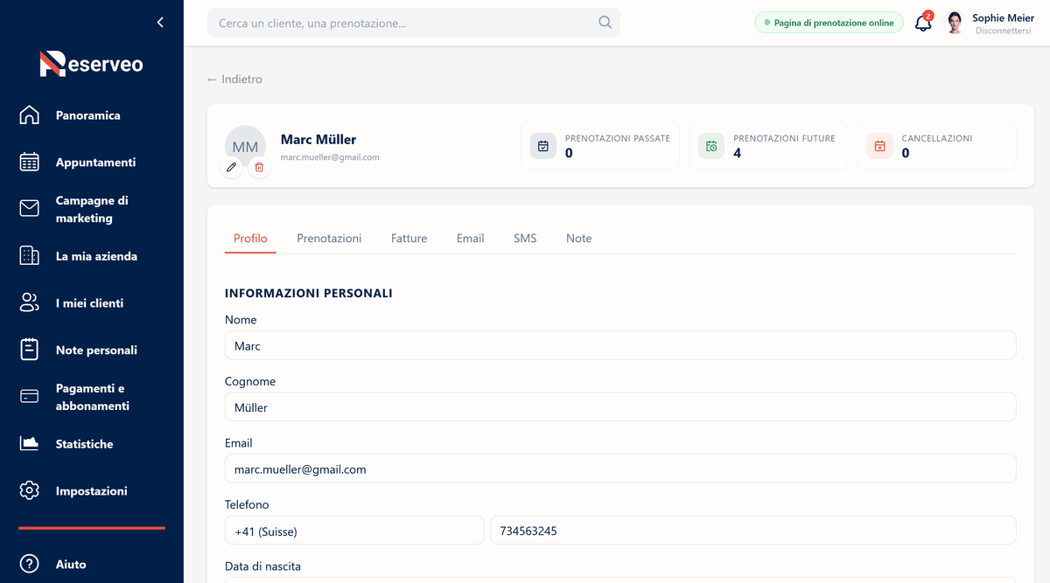Click the search magnifier icon
Viewport: 1050px width, 583px height.
point(605,23)
